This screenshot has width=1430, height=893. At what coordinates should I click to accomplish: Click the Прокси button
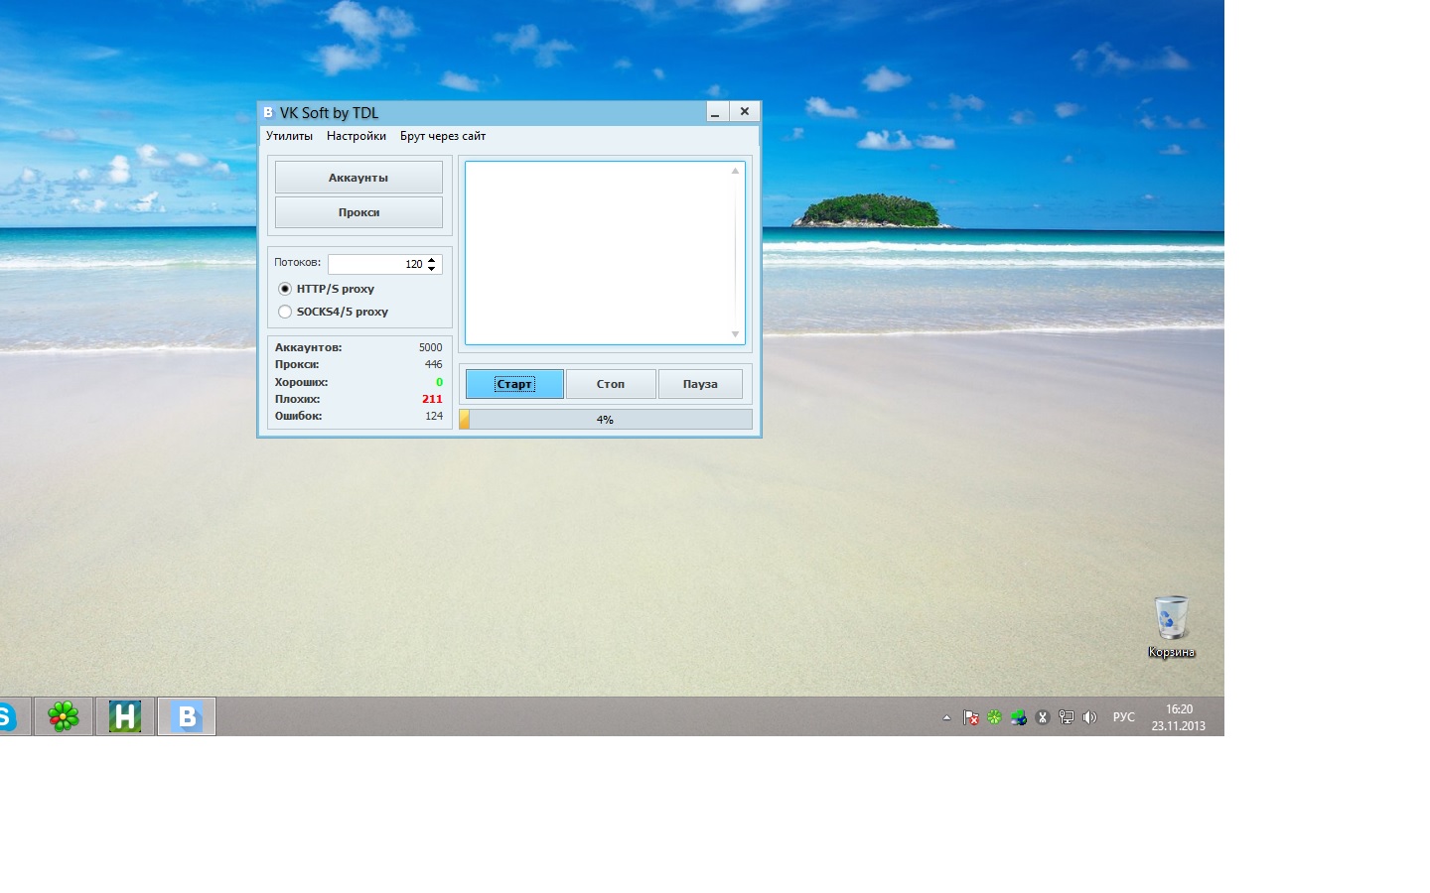click(x=358, y=212)
